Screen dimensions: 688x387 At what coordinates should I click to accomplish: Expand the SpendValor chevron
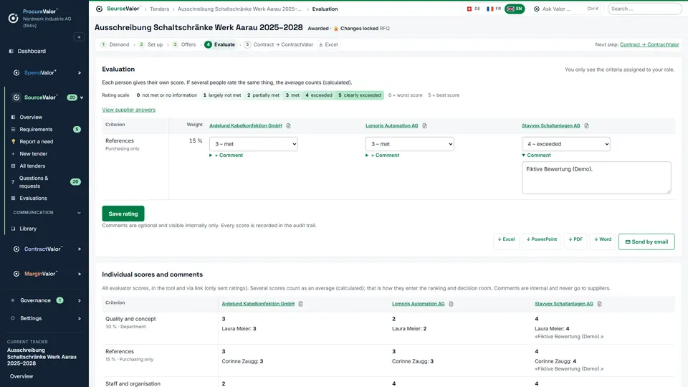point(80,73)
